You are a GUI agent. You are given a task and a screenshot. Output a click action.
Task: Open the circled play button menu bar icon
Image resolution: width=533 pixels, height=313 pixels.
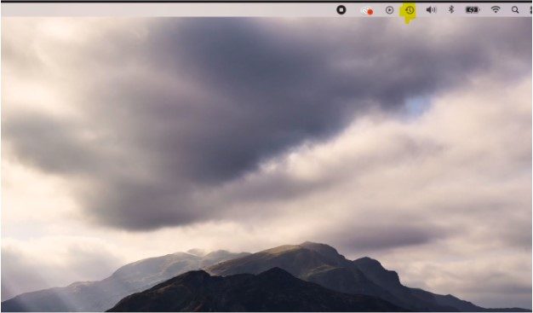390,10
